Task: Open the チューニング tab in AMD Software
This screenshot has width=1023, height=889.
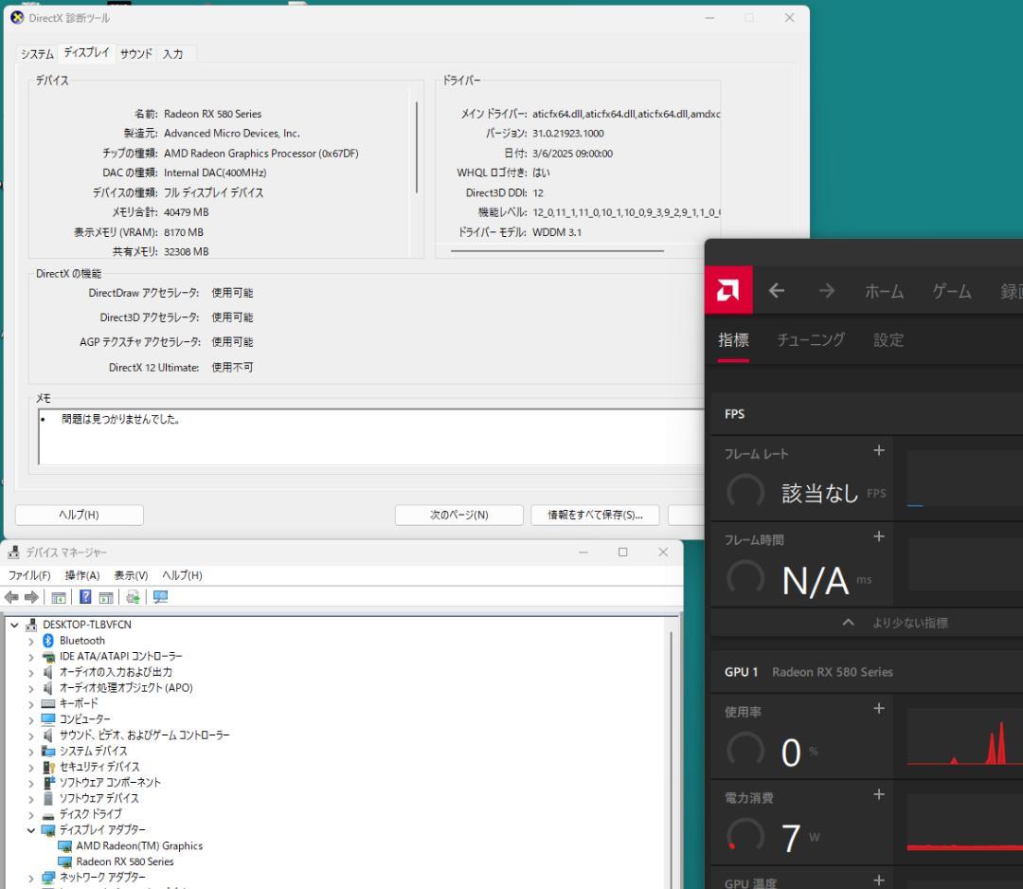Action: click(x=810, y=340)
